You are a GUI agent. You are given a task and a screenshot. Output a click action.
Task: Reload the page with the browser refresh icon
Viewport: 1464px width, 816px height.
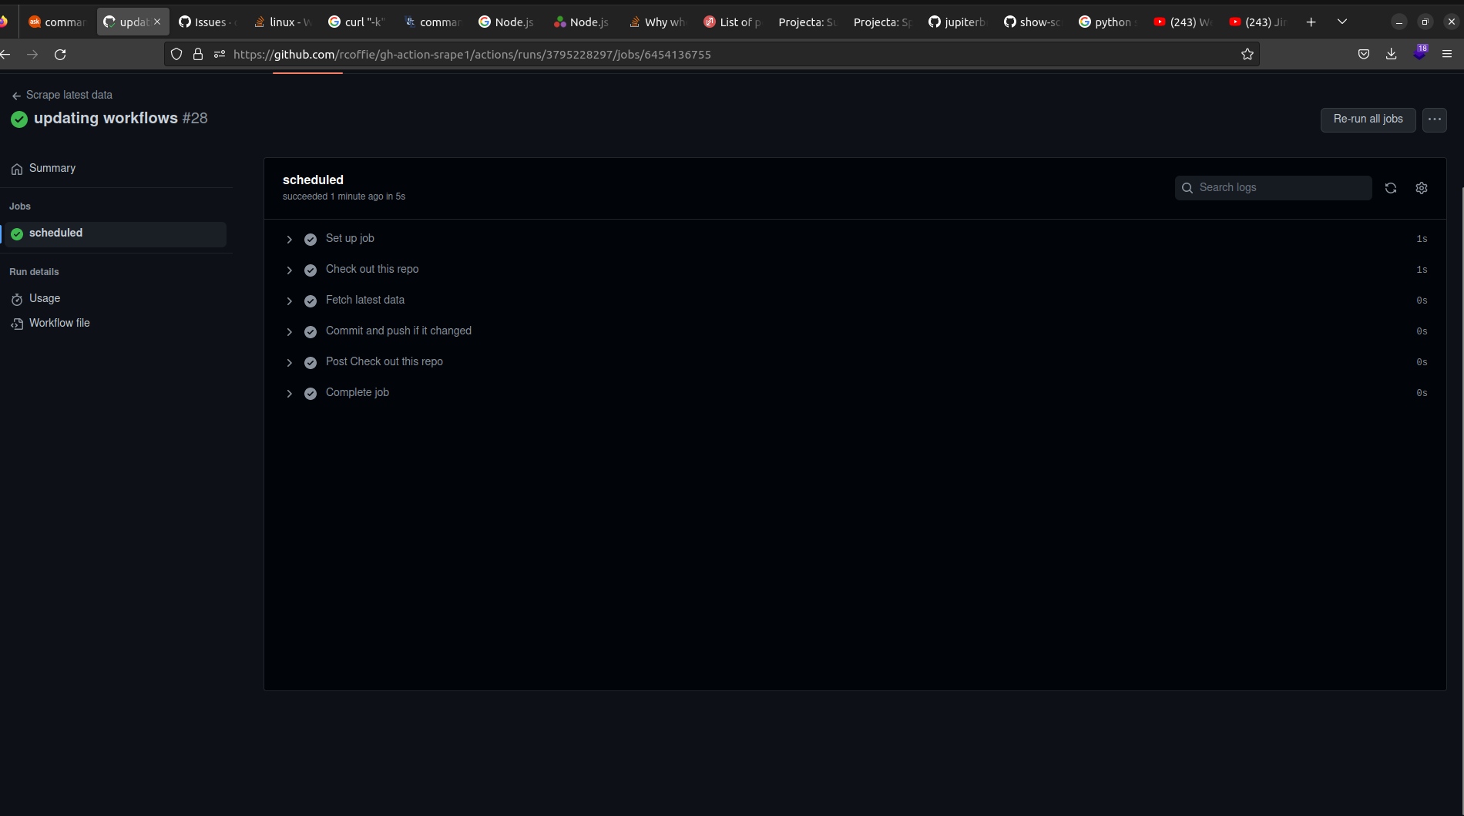[x=60, y=54]
